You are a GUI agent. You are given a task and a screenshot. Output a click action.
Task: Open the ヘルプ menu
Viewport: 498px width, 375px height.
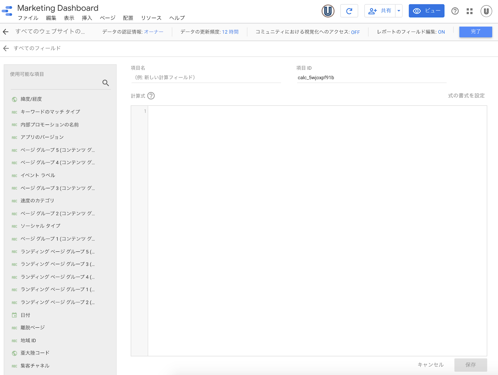pos(177,18)
